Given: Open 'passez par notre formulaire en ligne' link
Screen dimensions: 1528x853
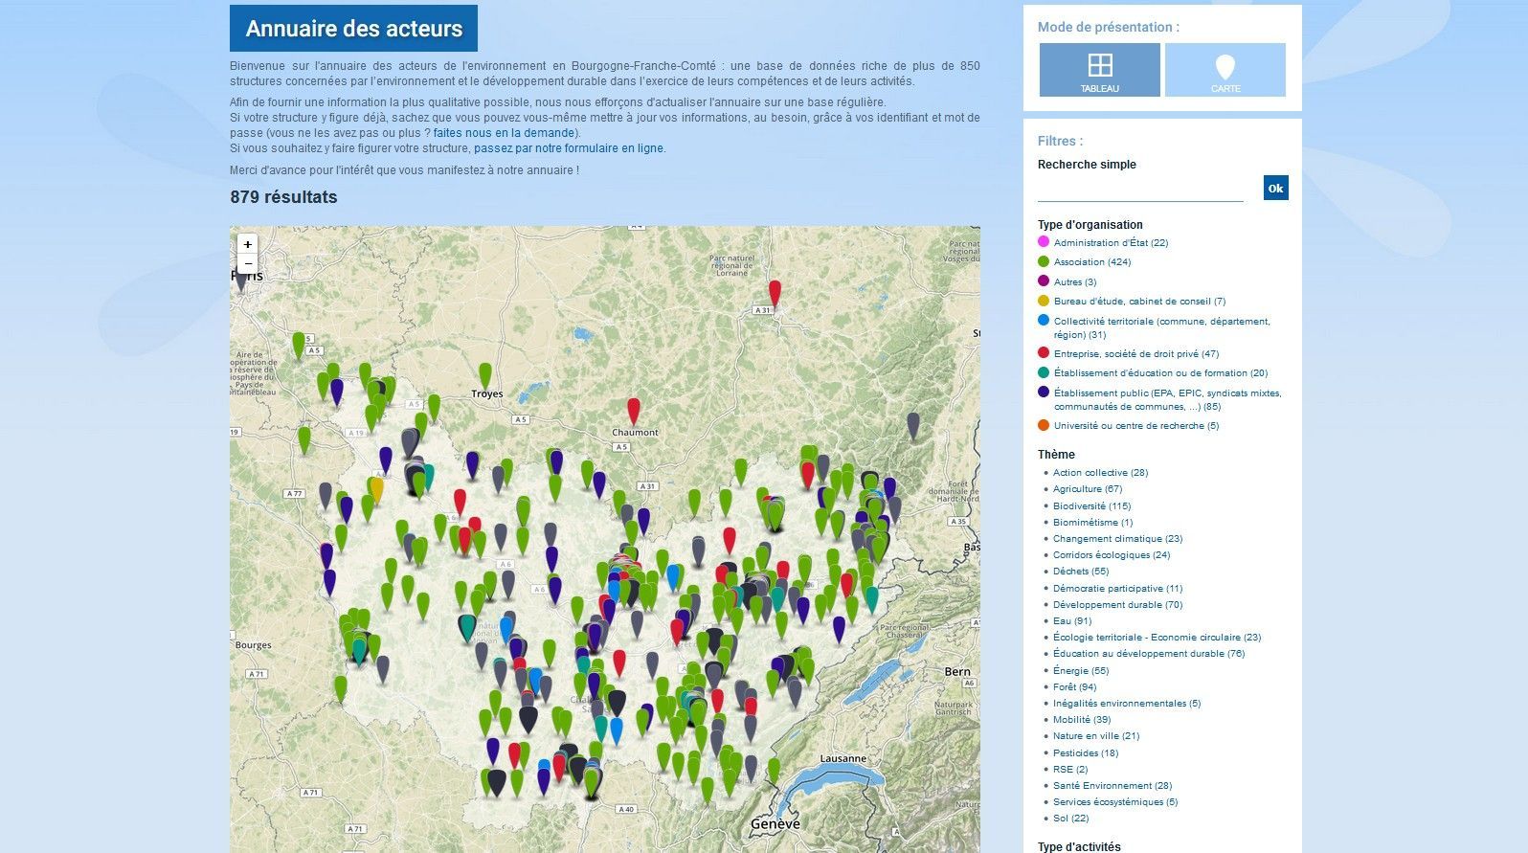Looking at the screenshot, I should click(x=569, y=148).
